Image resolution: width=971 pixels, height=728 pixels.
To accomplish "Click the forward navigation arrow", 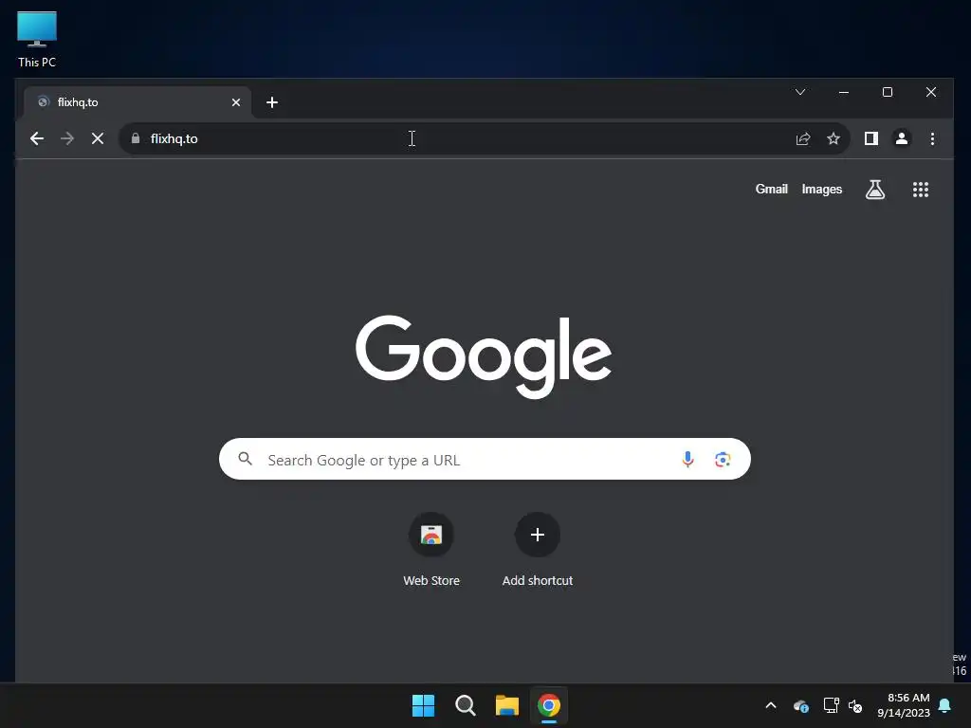I will click(67, 138).
